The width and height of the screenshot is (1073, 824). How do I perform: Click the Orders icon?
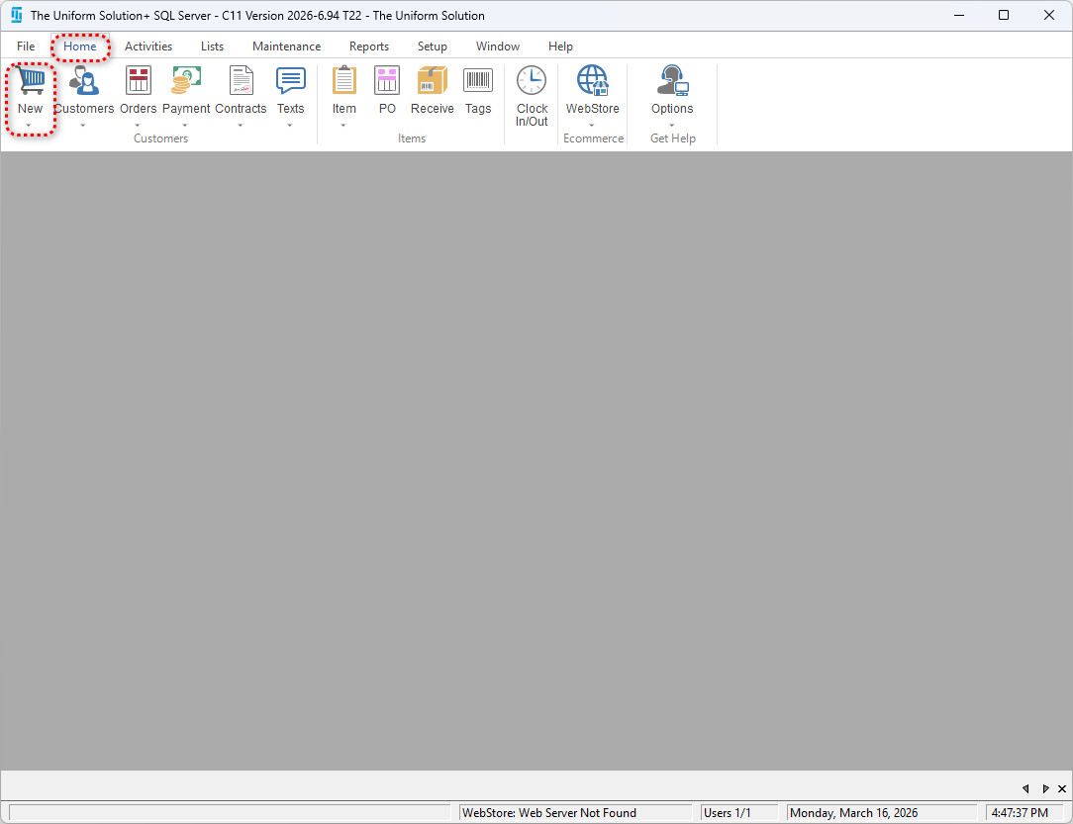138,81
